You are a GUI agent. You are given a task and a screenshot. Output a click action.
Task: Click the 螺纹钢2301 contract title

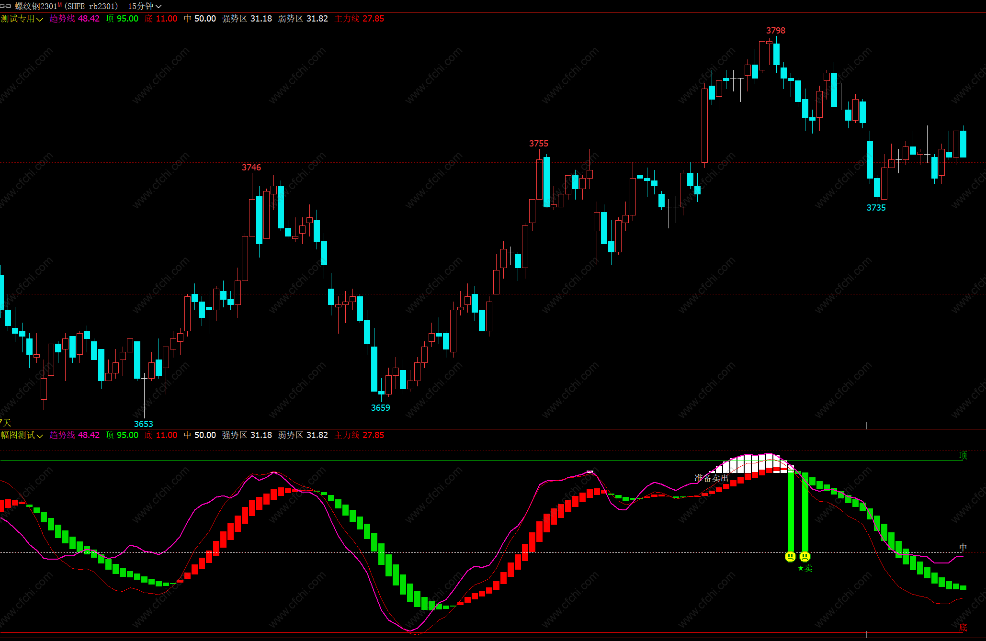tap(36, 6)
